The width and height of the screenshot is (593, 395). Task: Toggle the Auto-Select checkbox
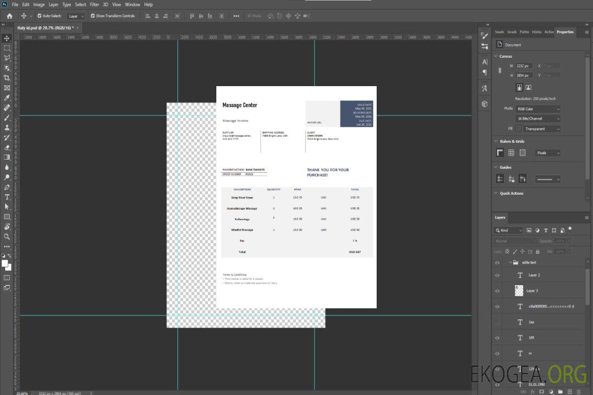point(40,16)
